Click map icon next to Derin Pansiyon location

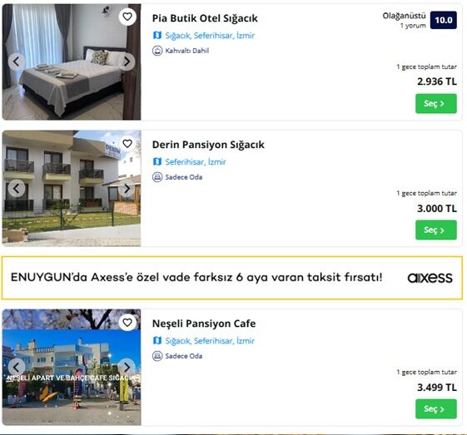(157, 162)
